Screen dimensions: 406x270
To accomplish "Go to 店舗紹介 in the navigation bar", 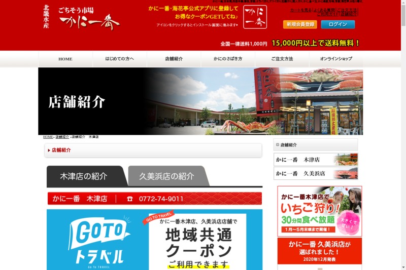I will coord(174,59).
